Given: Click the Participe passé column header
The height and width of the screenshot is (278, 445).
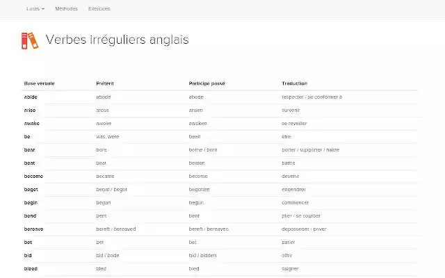Looking at the screenshot, I should 207,83.
